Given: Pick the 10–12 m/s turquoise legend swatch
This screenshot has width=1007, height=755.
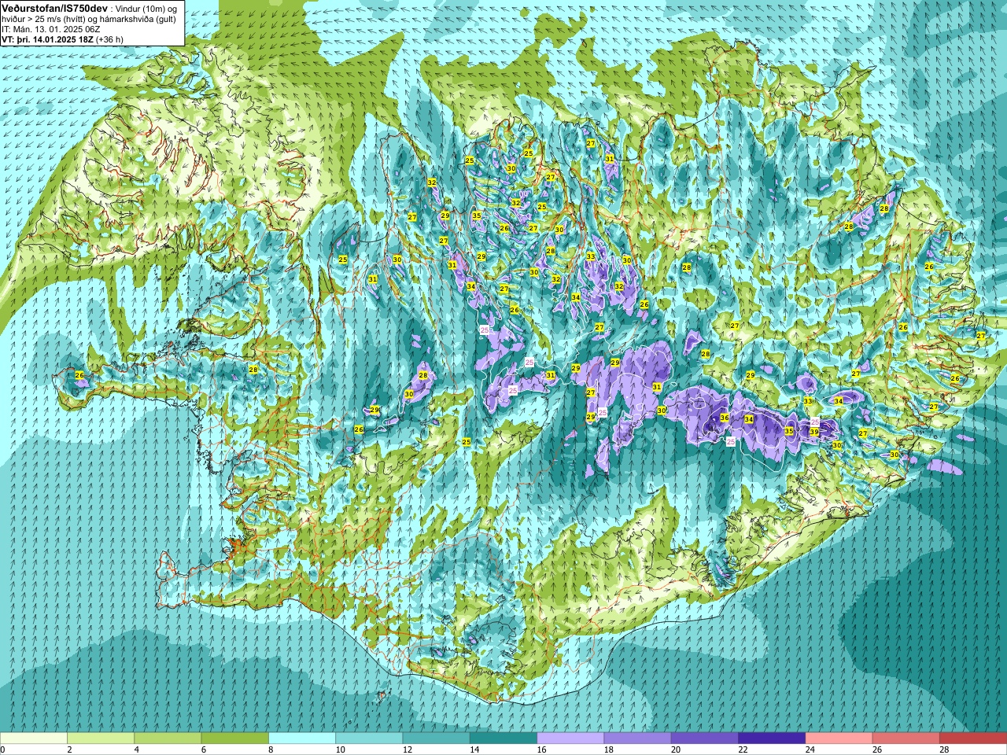Looking at the screenshot, I should pos(369,738).
